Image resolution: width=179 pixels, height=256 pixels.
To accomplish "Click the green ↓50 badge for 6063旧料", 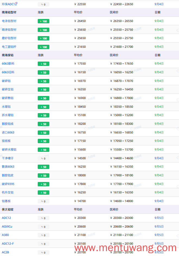I will click(43, 72).
